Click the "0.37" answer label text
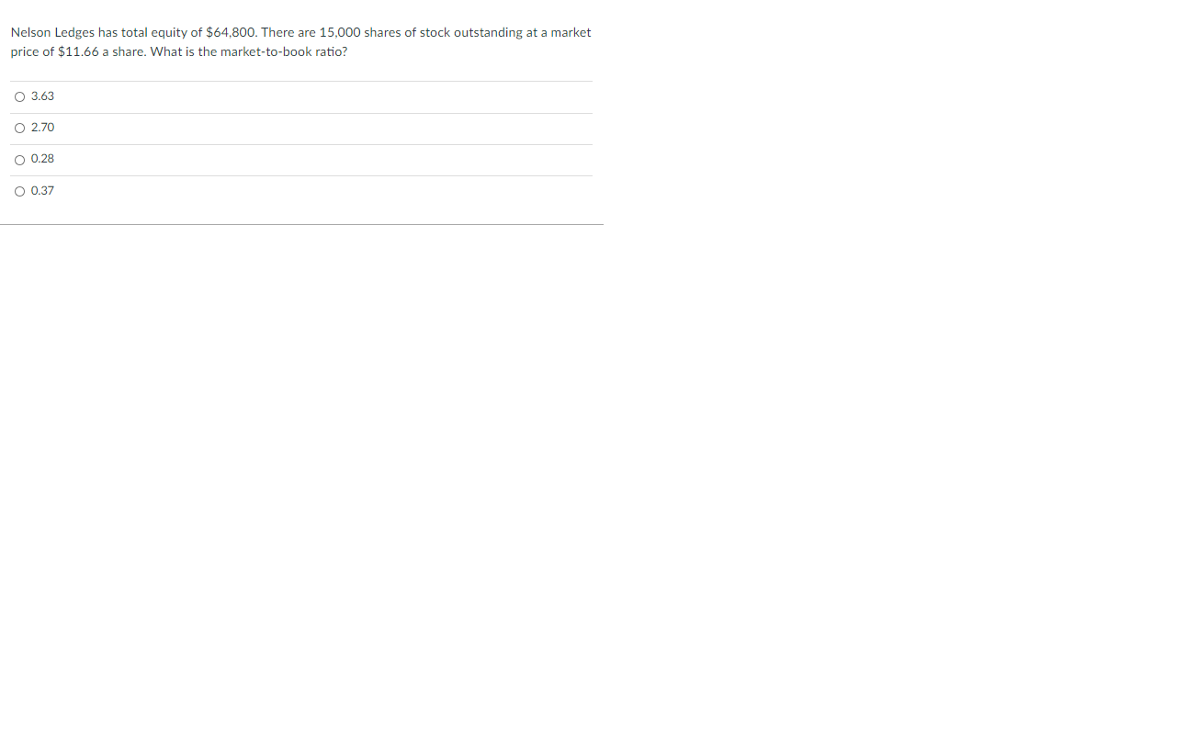Viewport: 1187px width, 730px height. [x=42, y=191]
